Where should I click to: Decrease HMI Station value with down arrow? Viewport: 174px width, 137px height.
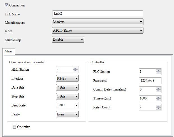pos(75,71)
